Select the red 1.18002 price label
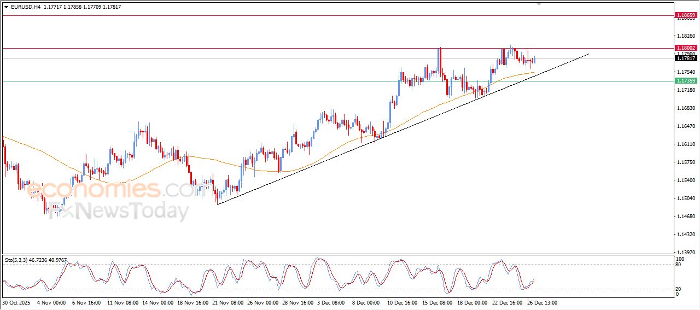 [686, 48]
